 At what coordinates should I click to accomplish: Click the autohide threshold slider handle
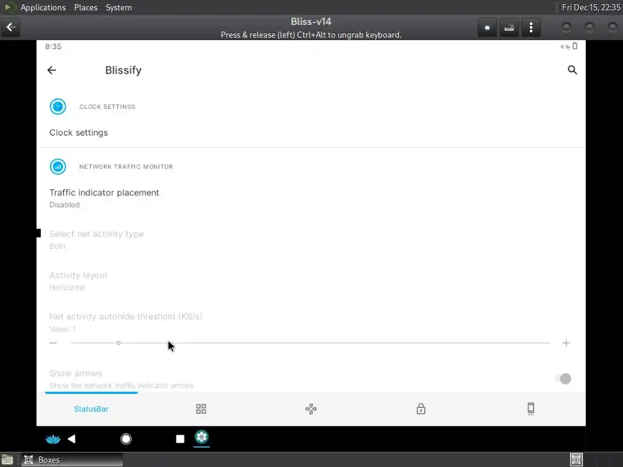pyautogui.click(x=119, y=343)
